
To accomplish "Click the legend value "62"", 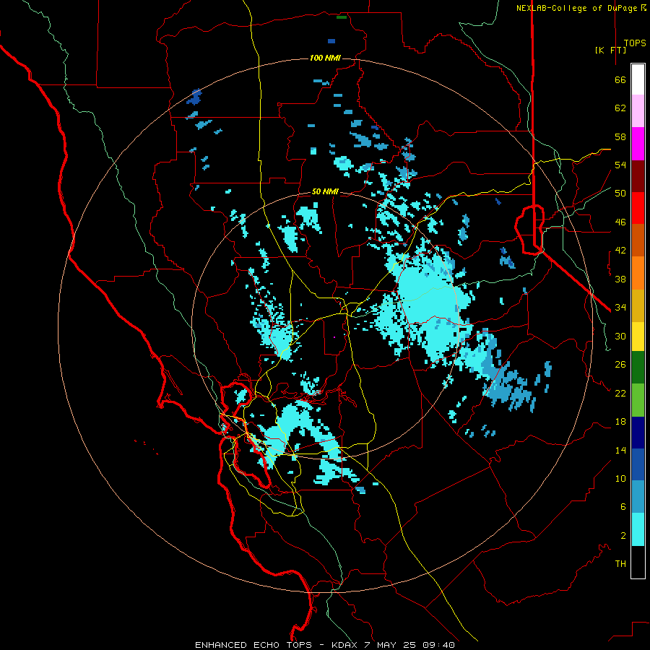I will (620, 108).
